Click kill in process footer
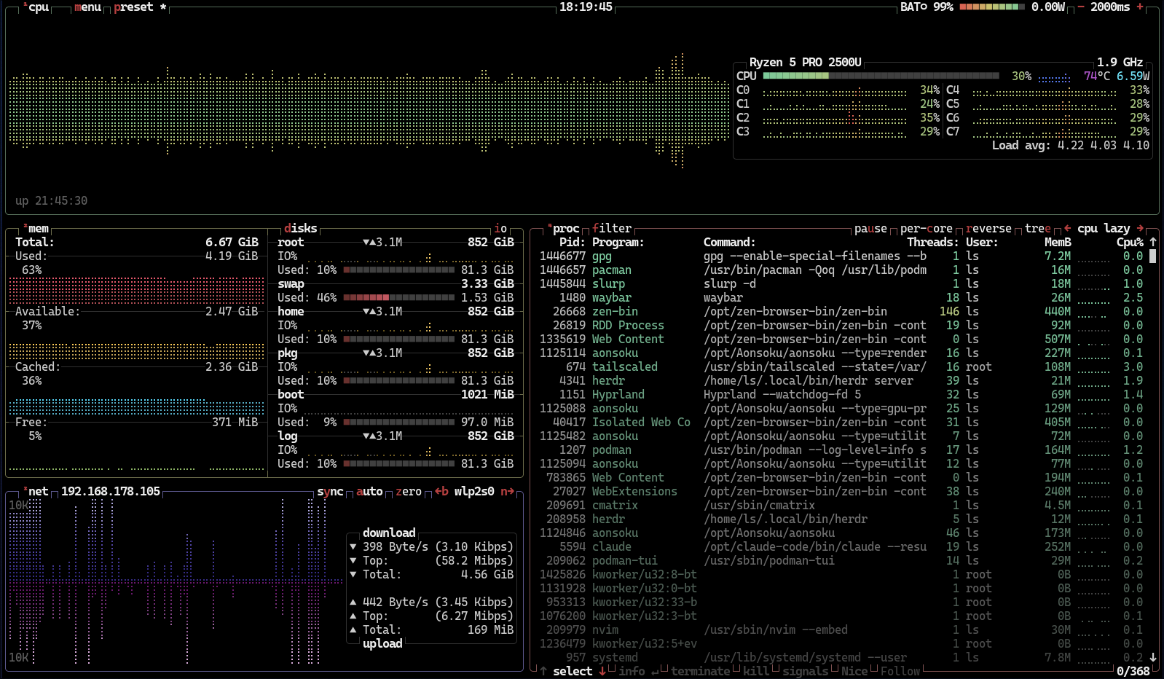Viewport: 1164px width, 679px height. point(756,671)
